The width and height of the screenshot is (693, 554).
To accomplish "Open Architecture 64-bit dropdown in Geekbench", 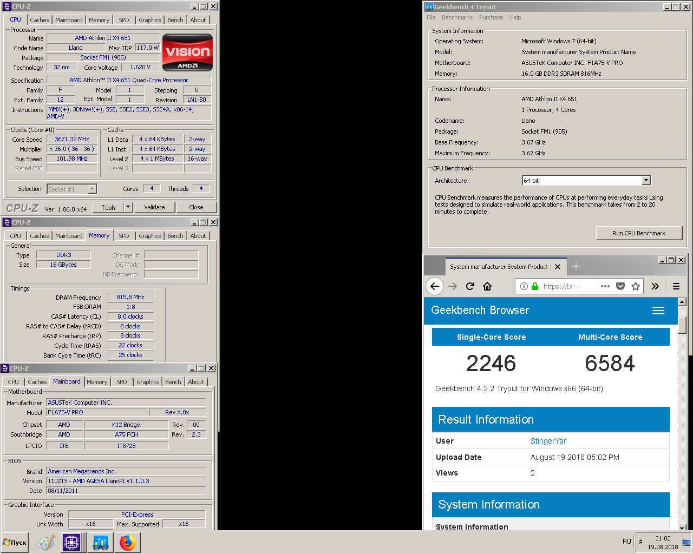I will click(646, 180).
